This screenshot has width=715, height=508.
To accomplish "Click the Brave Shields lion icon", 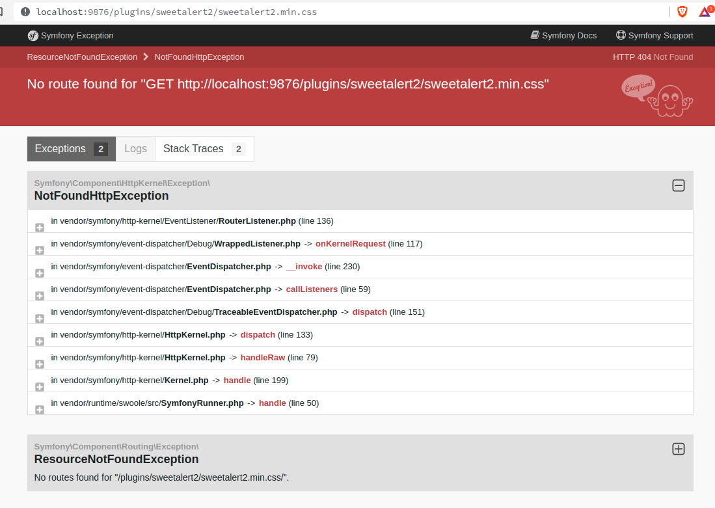I will point(682,12).
